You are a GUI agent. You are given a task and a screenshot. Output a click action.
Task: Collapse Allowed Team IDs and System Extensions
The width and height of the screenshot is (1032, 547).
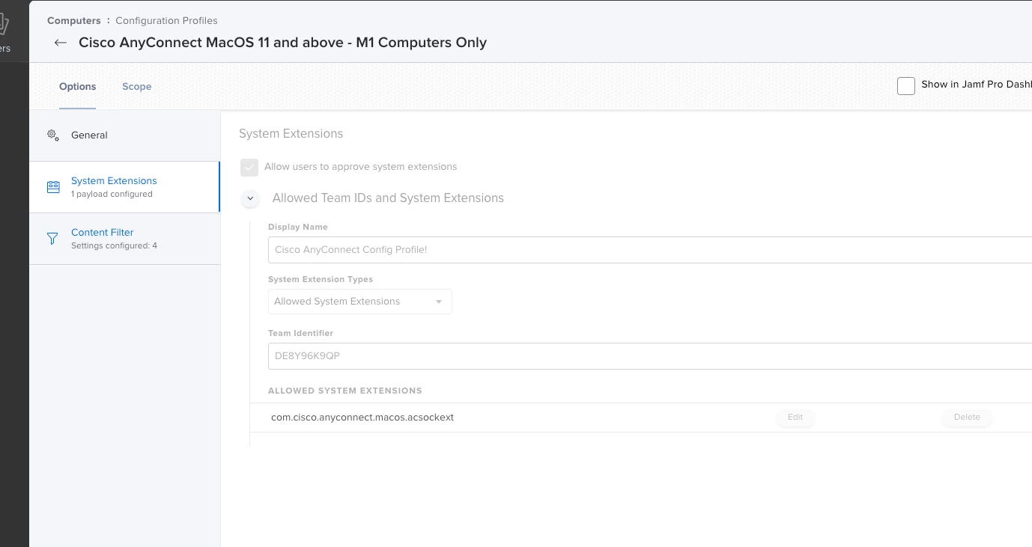250,198
